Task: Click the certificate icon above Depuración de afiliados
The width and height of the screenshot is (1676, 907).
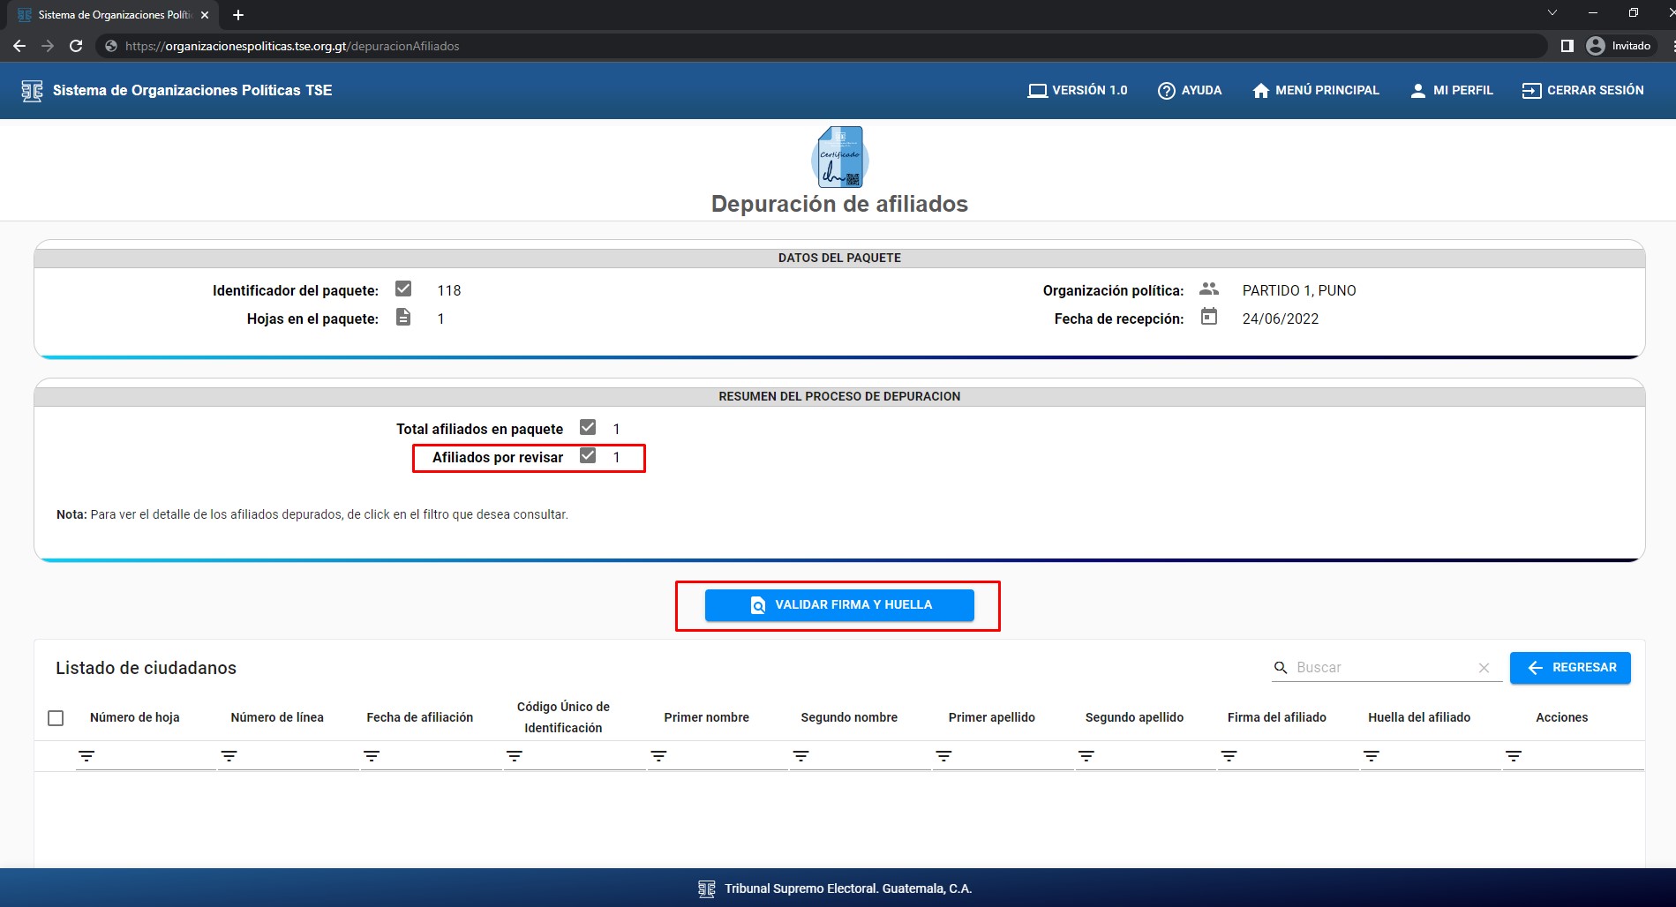Action: [838, 158]
